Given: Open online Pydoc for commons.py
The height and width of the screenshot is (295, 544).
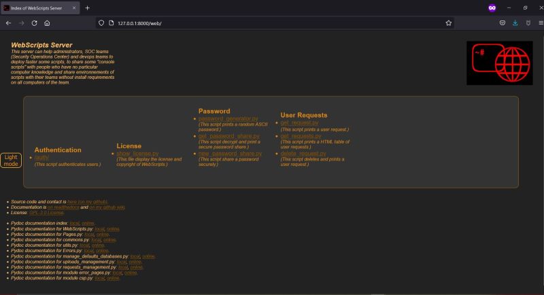Looking at the screenshot, I should click(x=109, y=240).
